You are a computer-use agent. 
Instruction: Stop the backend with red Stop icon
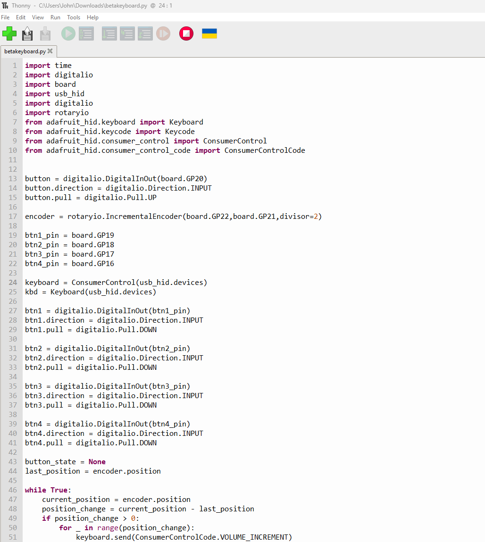point(186,34)
